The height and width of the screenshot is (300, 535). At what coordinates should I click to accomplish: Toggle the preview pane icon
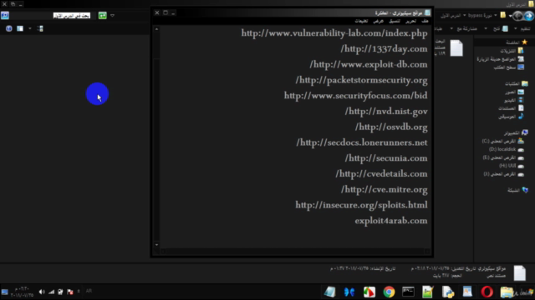pos(20,28)
